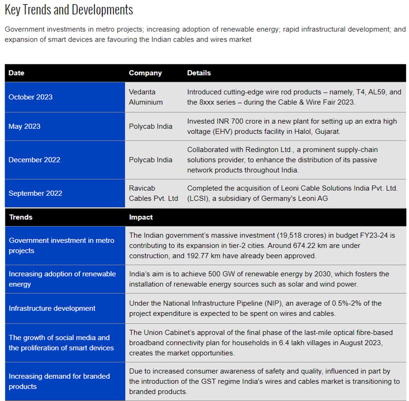Click the 'Details' column header
The image size is (409, 401).
199,73
